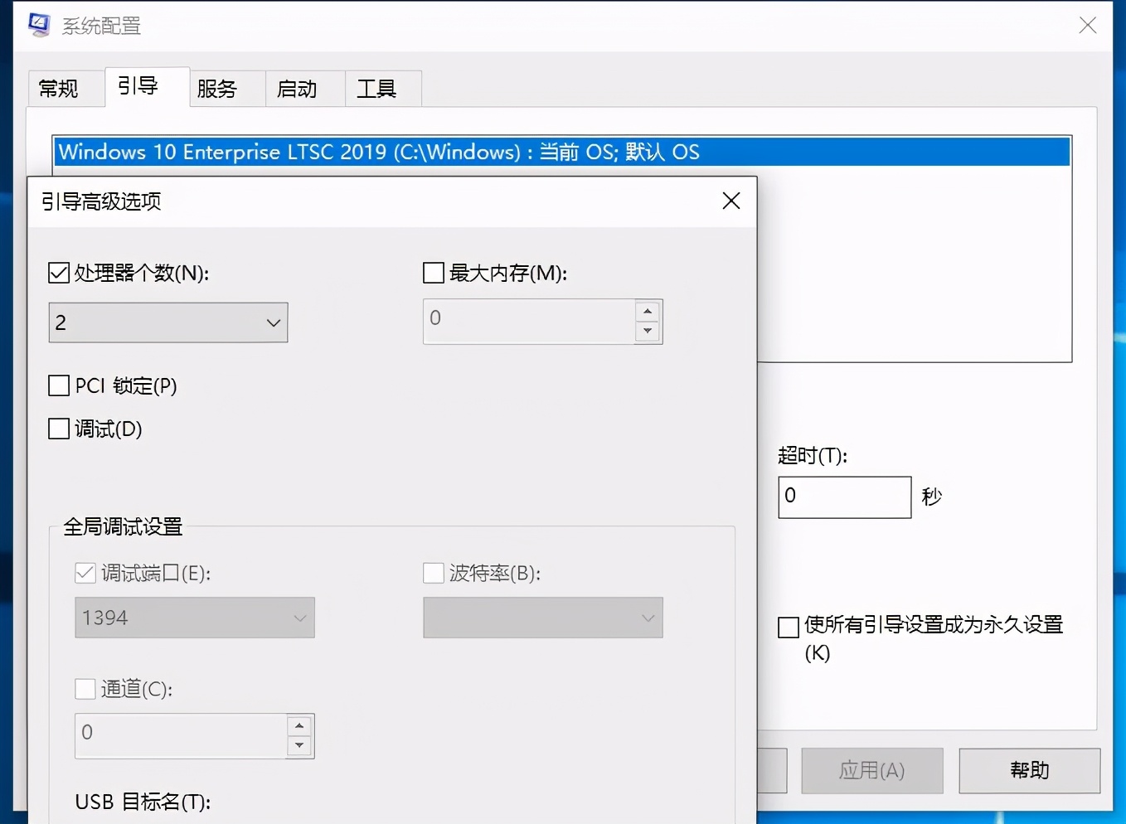Check the 波特率 checkbox
The height and width of the screenshot is (824, 1126).
433,573
